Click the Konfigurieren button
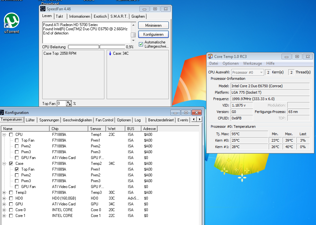This screenshot has width=316, height=225. (x=153, y=34)
